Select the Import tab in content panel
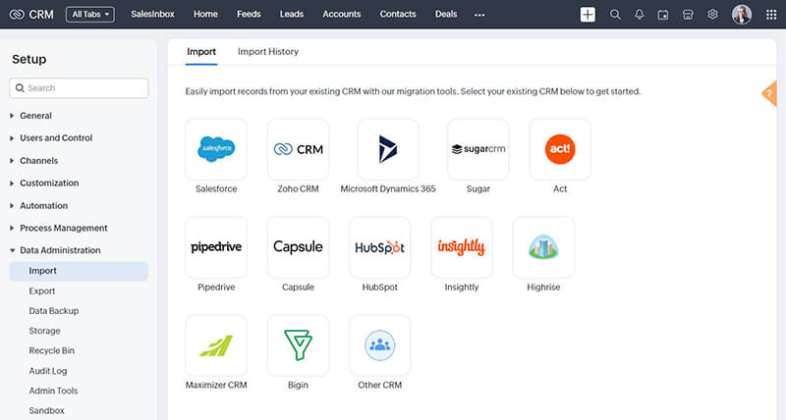Viewport: 786px width, 420px height. 201,52
